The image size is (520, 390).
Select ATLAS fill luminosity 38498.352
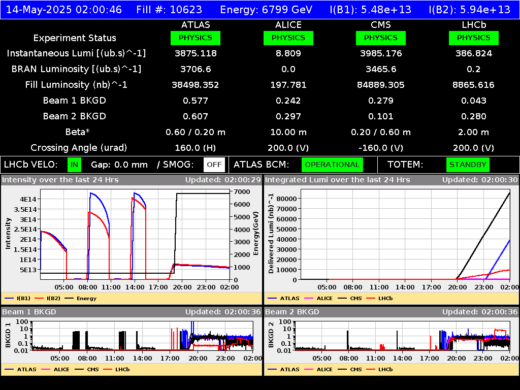[196, 85]
